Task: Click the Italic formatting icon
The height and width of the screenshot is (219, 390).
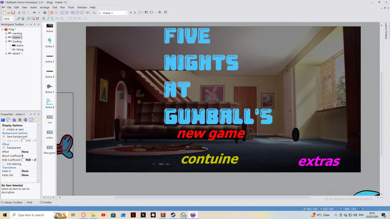Action: [48, 19]
